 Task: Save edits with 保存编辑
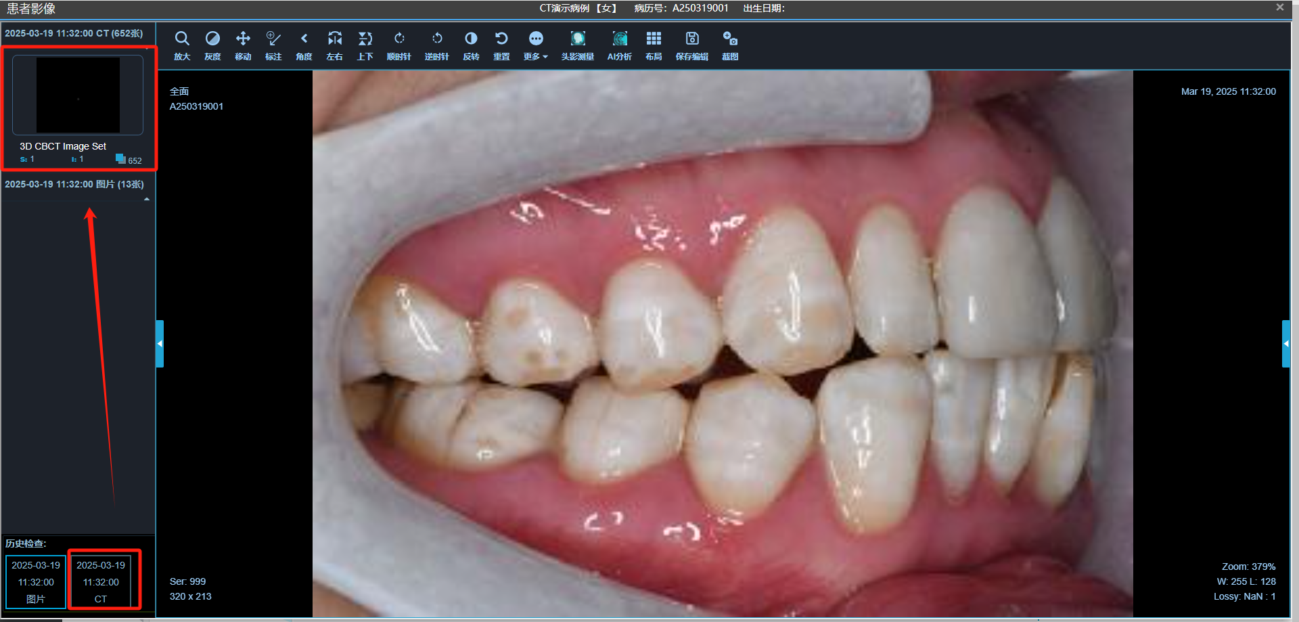pos(691,45)
